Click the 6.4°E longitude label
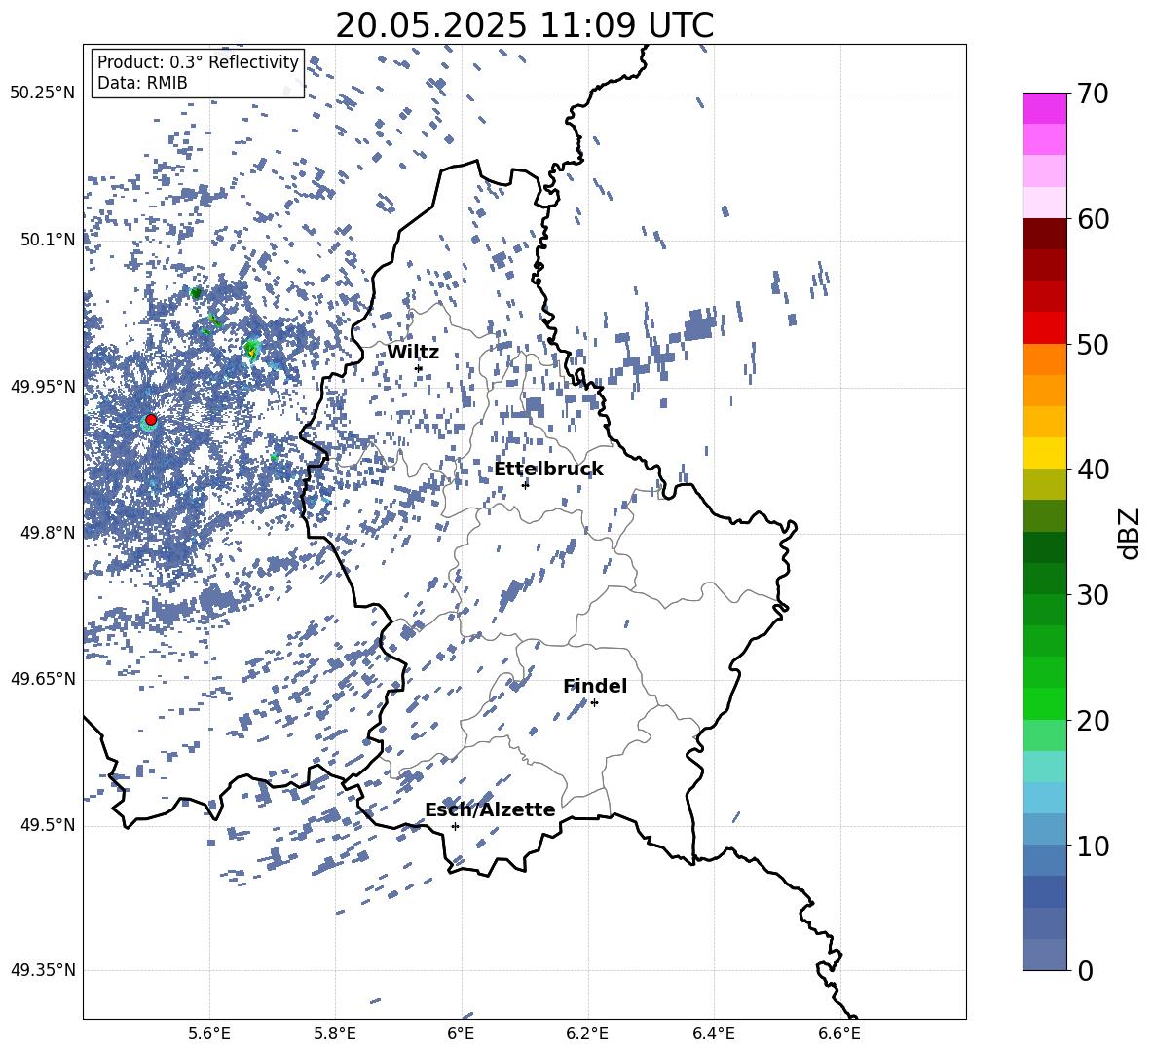The height and width of the screenshot is (1053, 1153). point(713,1034)
